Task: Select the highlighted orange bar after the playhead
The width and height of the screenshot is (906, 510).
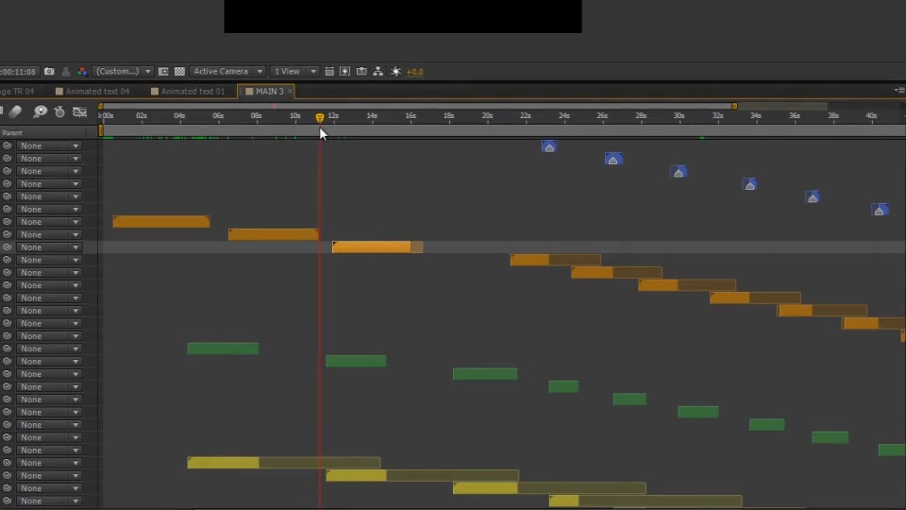Action: [377, 246]
